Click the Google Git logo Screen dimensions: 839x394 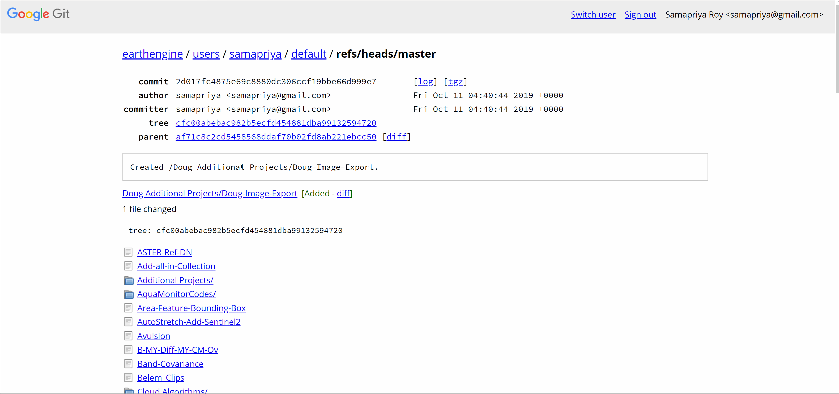point(39,14)
